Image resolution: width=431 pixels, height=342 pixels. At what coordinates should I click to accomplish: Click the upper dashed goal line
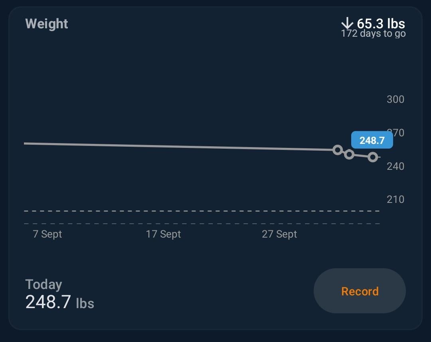200,211
